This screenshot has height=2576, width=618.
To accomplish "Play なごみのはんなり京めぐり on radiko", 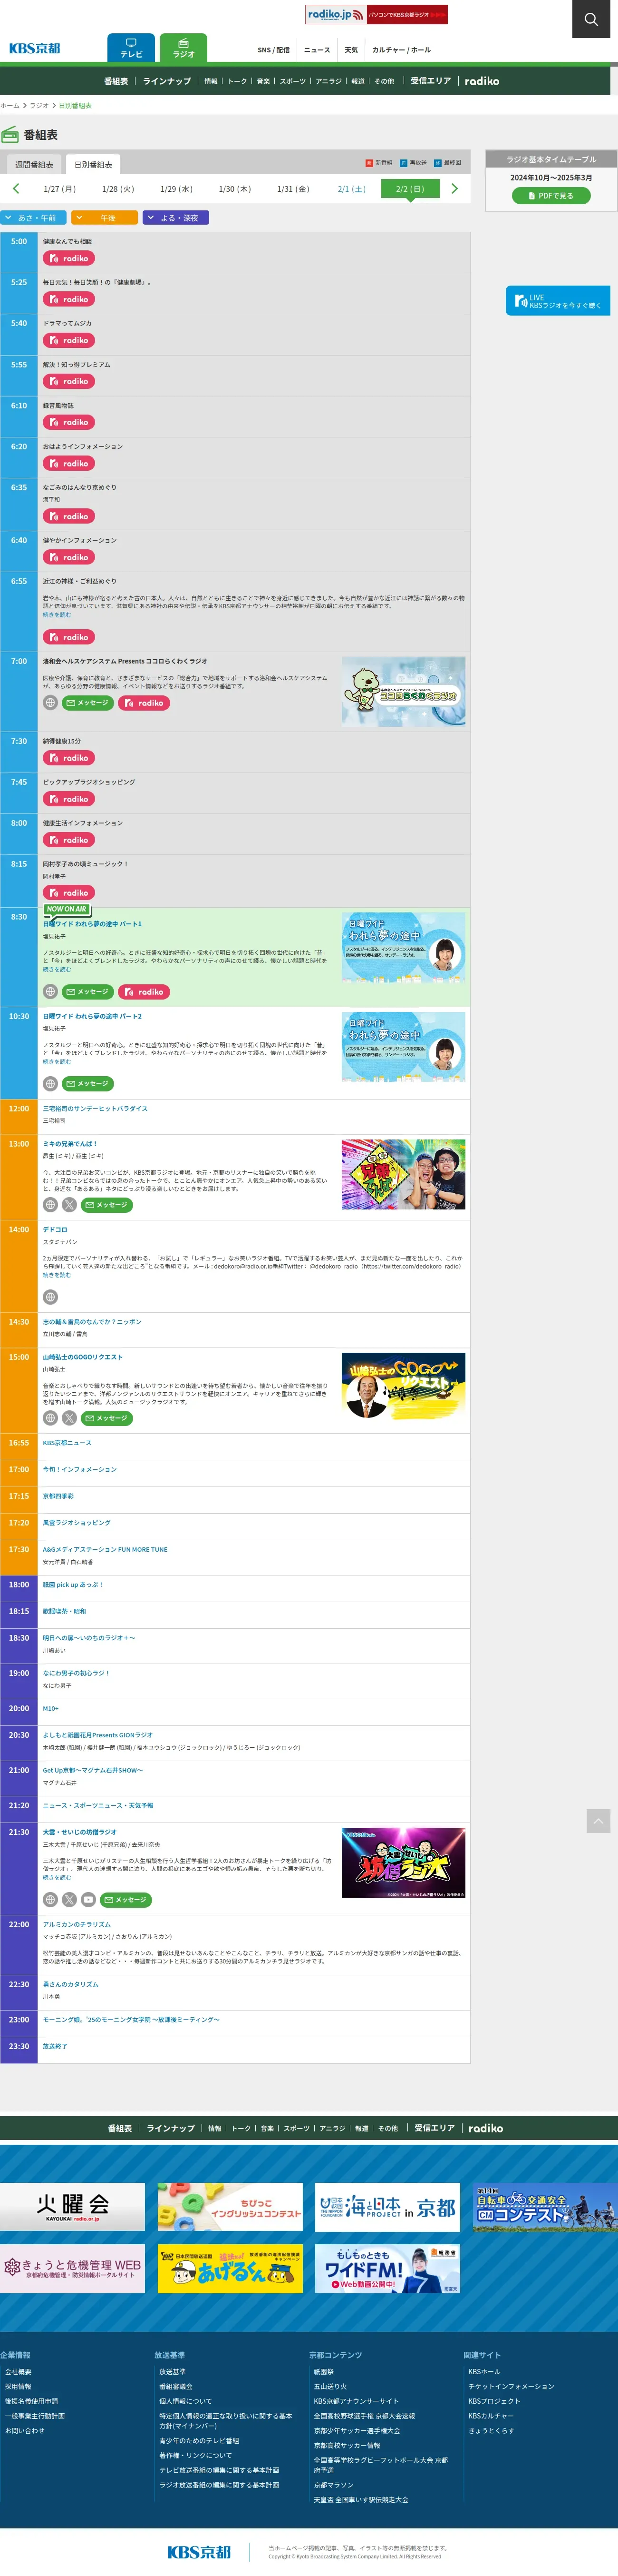I will point(69,516).
